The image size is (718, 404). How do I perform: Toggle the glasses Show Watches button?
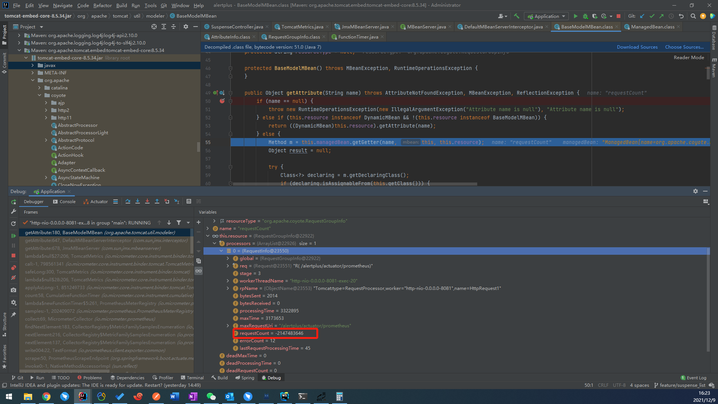199,271
